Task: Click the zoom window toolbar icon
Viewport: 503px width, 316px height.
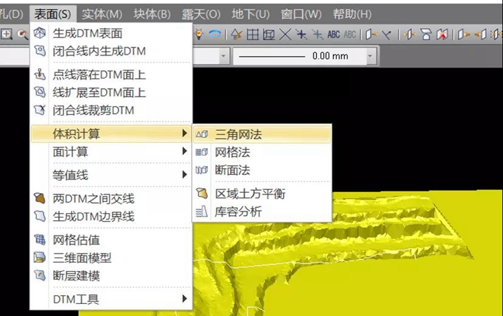Action: tap(7, 34)
